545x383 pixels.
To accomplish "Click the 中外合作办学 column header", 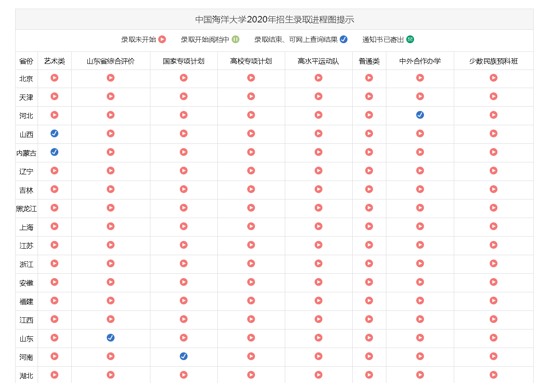I will tap(420, 61).
